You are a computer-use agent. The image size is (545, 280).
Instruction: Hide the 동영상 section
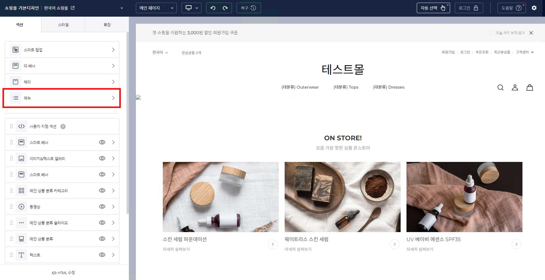(102, 207)
